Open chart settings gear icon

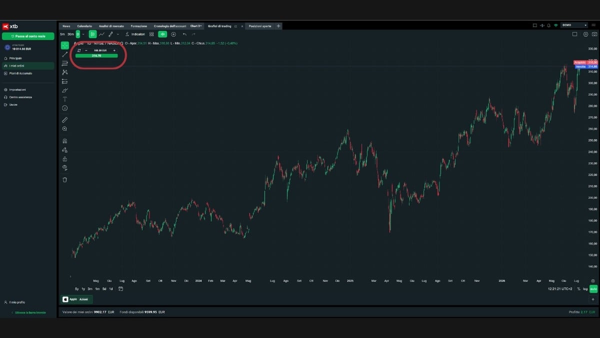click(585, 34)
